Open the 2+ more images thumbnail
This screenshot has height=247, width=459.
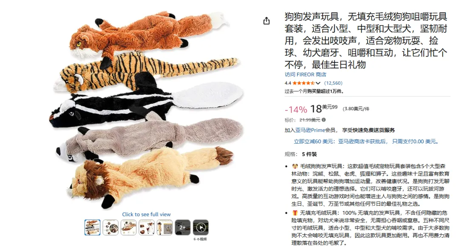click(x=183, y=227)
